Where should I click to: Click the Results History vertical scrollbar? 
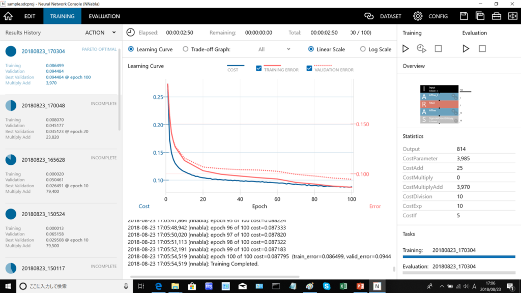(119, 90)
